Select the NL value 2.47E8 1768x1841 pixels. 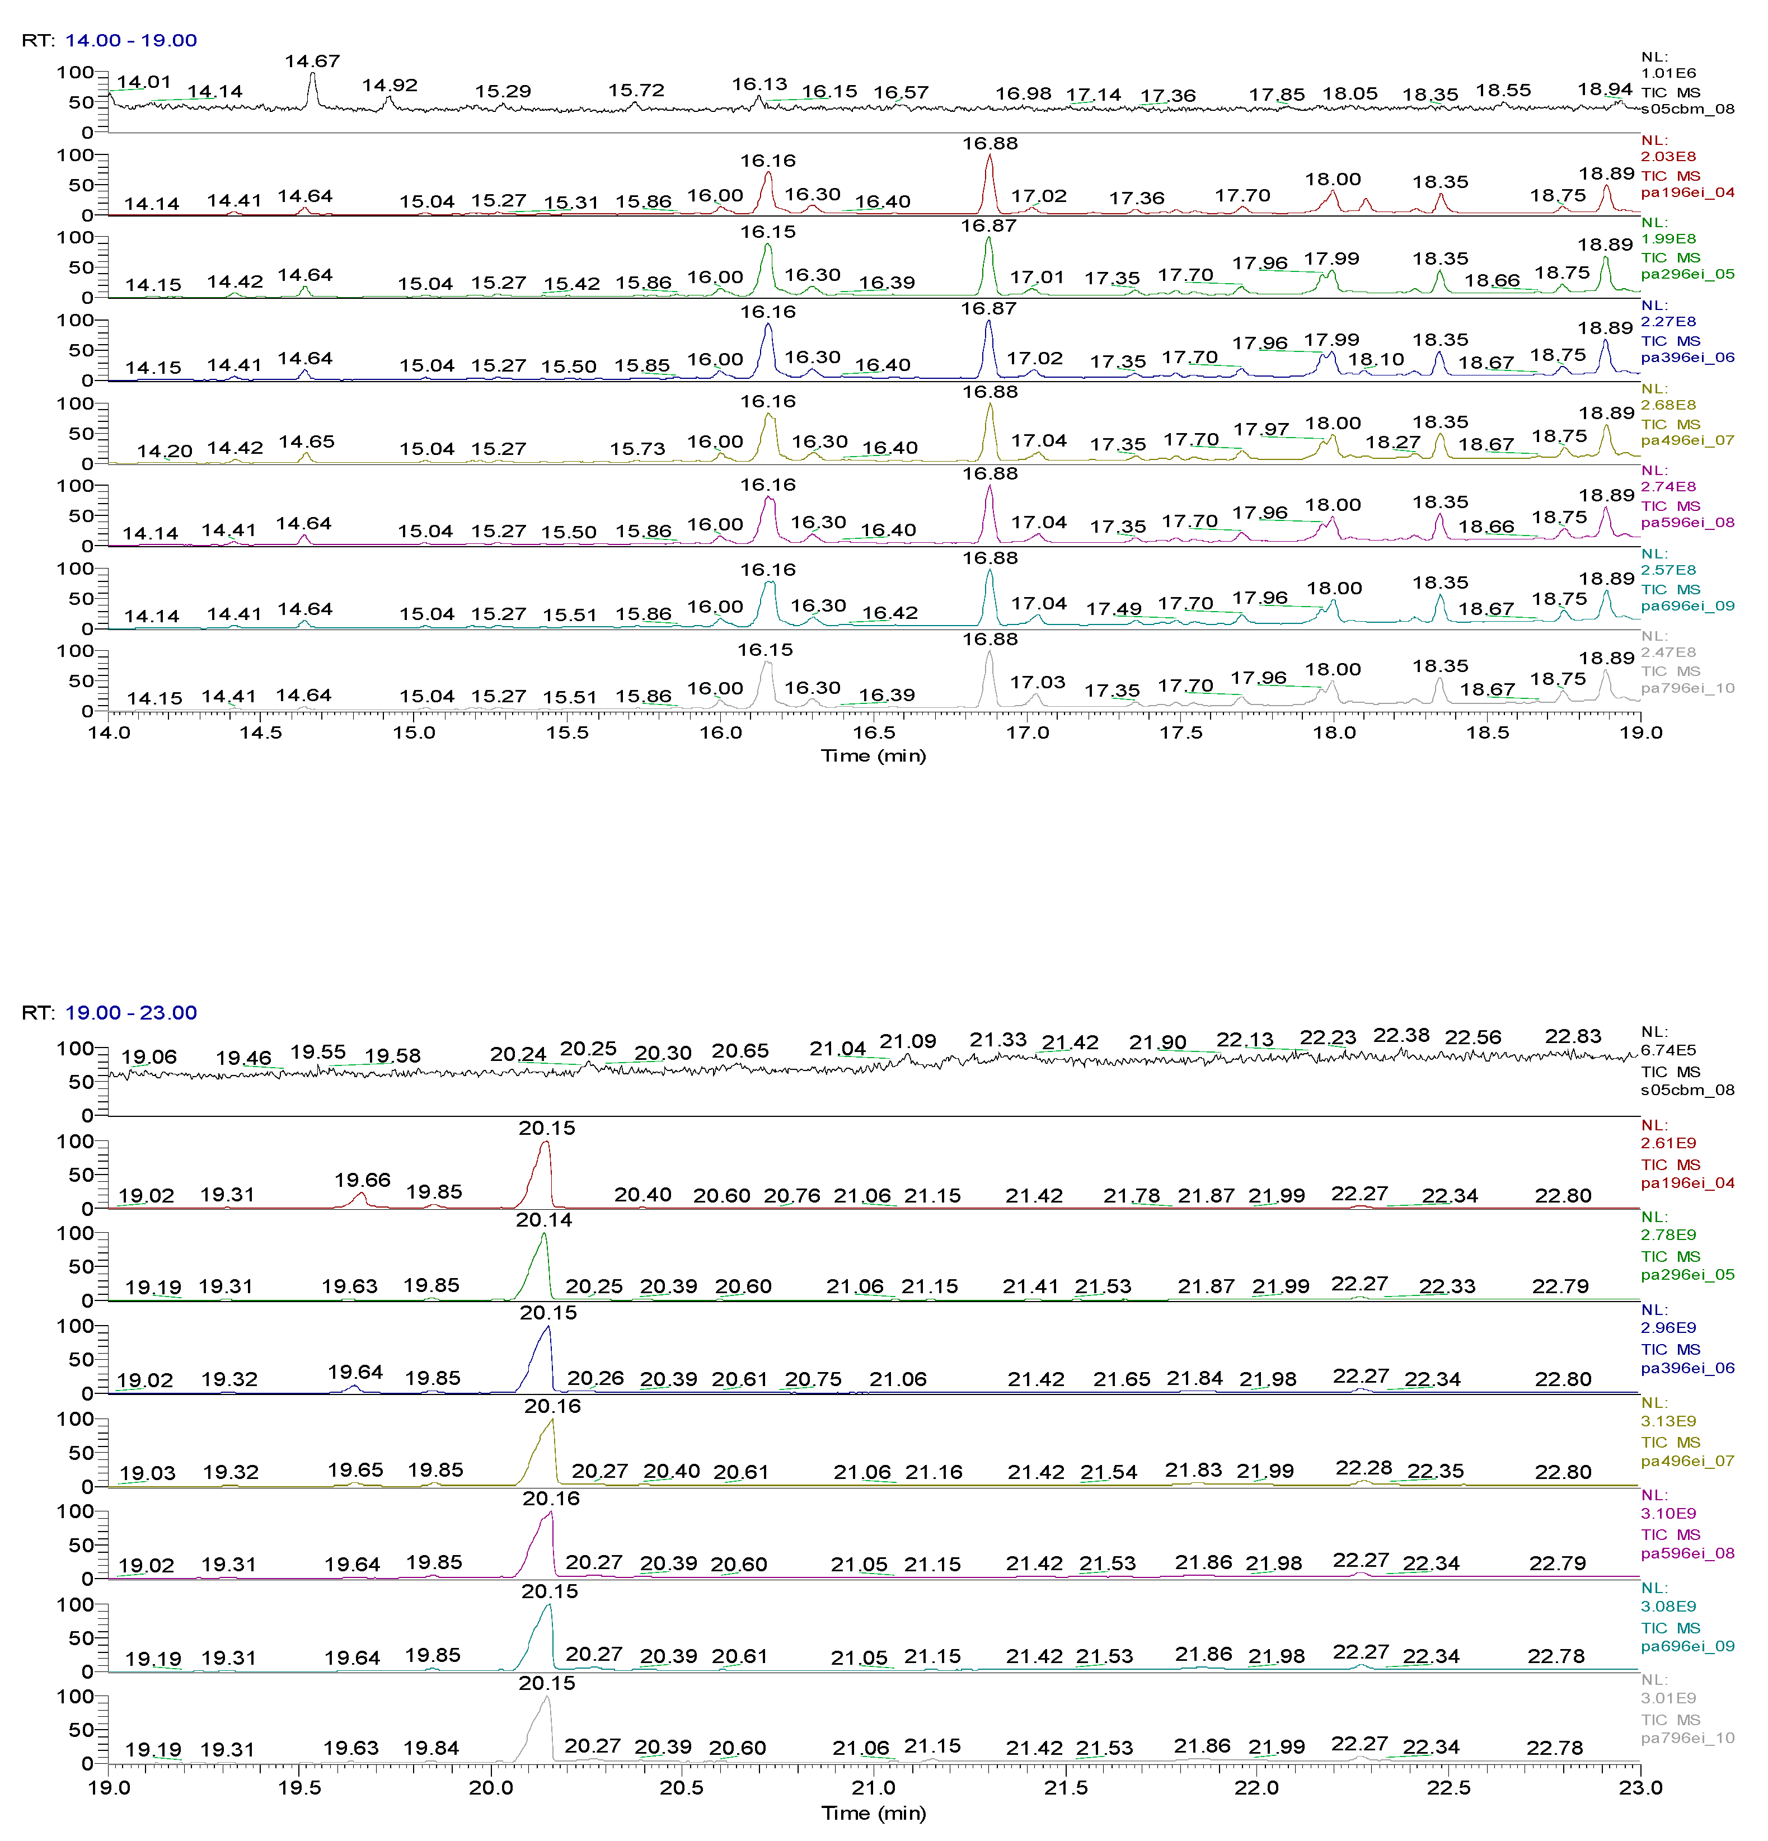tap(1668, 652)
